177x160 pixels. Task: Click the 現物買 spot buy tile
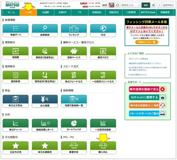[15, 53]
